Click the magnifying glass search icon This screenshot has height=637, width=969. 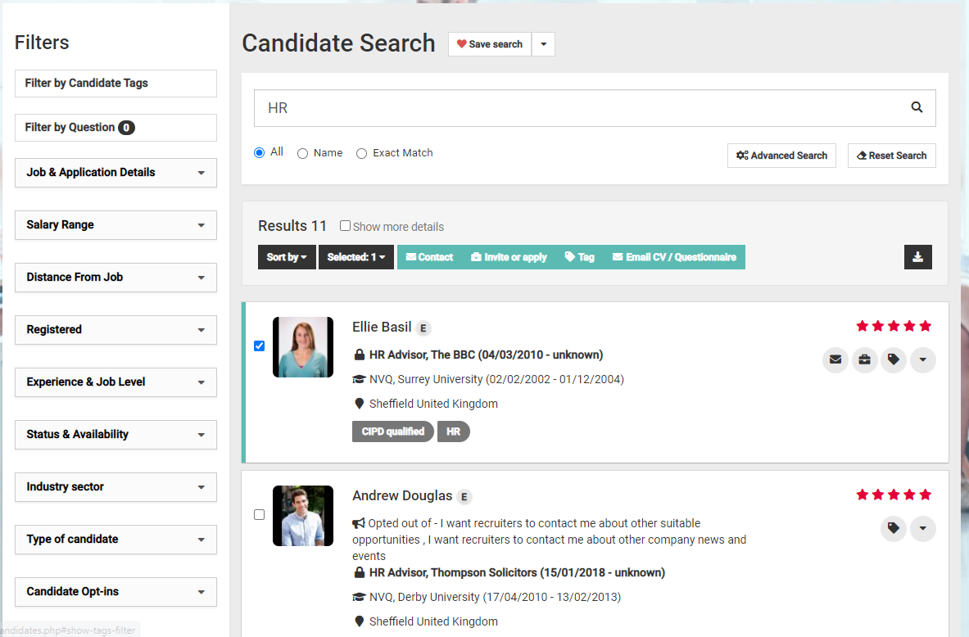pyautogui.click(x=917, y=107)
